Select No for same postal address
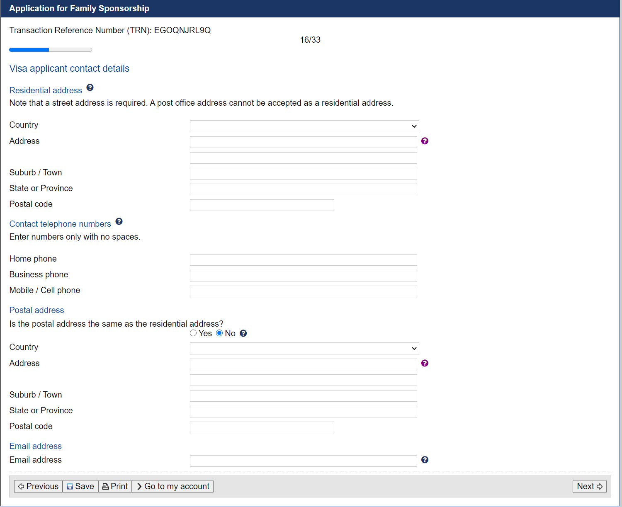 (219, 333)
